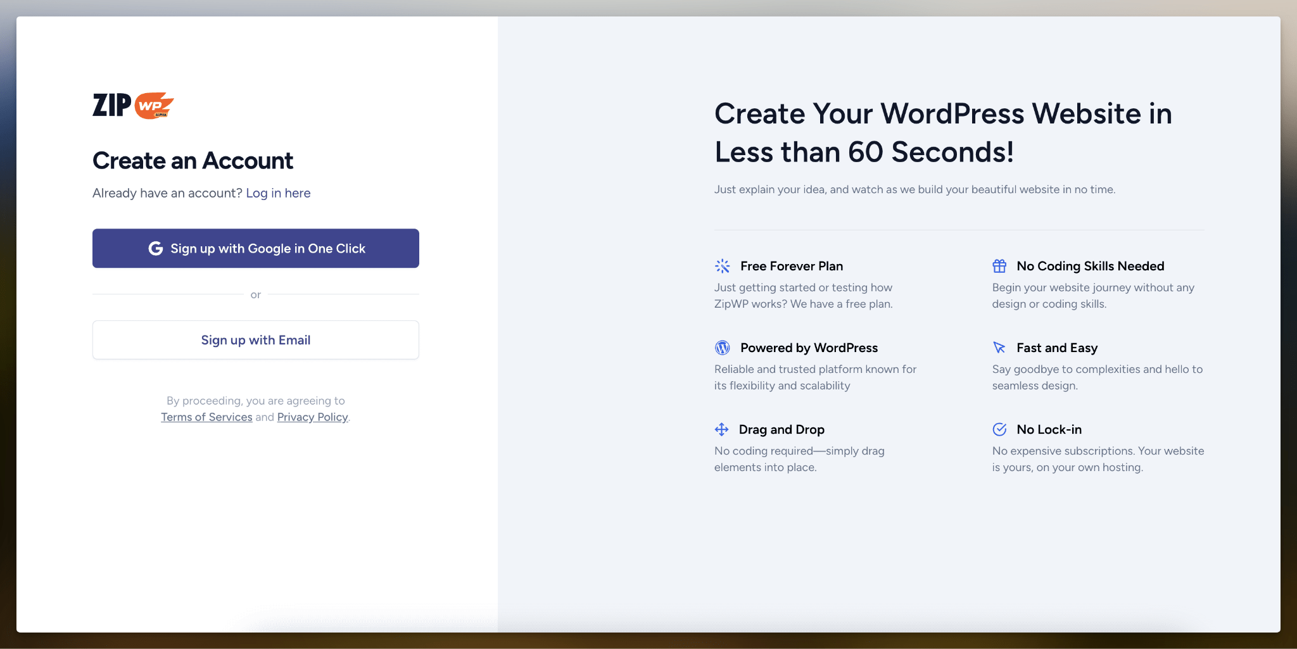Click 'Just getting started or testing' description
The height and width of the screenshot is (649, 1297).
click(804, 296)
